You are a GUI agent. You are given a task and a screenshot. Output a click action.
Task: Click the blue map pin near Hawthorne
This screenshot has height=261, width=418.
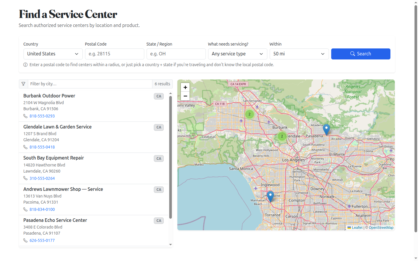[270, 196]
